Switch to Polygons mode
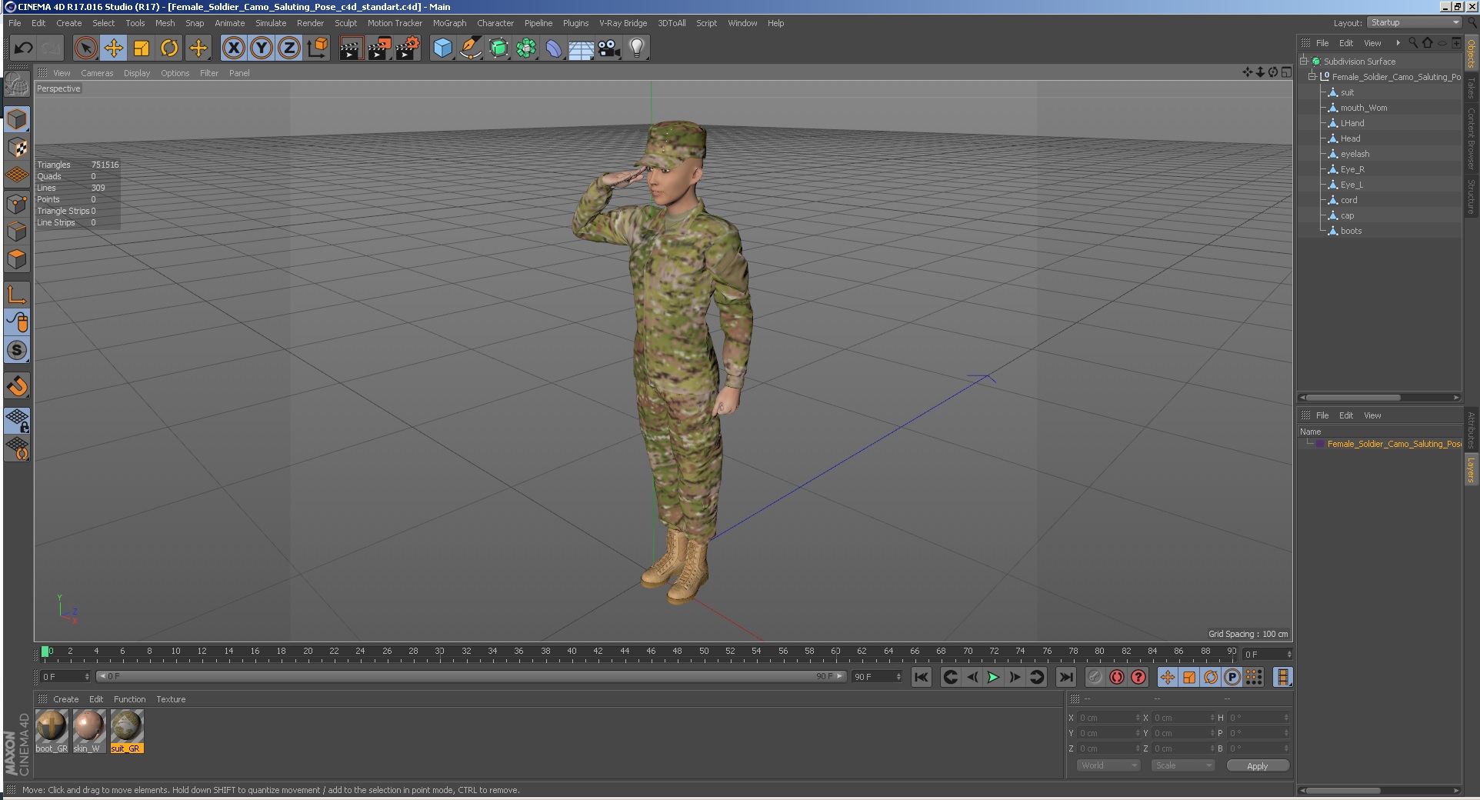This screenshot has width=1480, height=800. coord(17,259)
